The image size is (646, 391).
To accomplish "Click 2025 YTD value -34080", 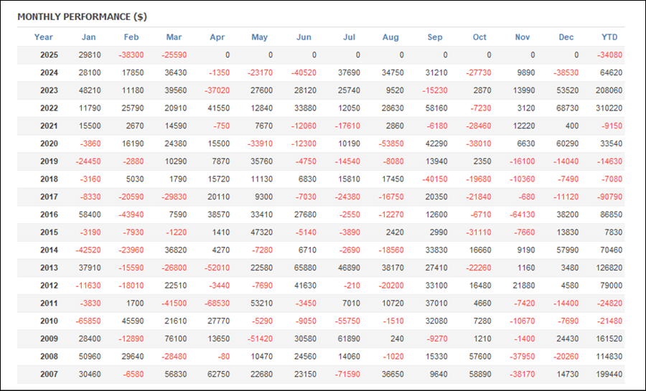I will (609, 55).
